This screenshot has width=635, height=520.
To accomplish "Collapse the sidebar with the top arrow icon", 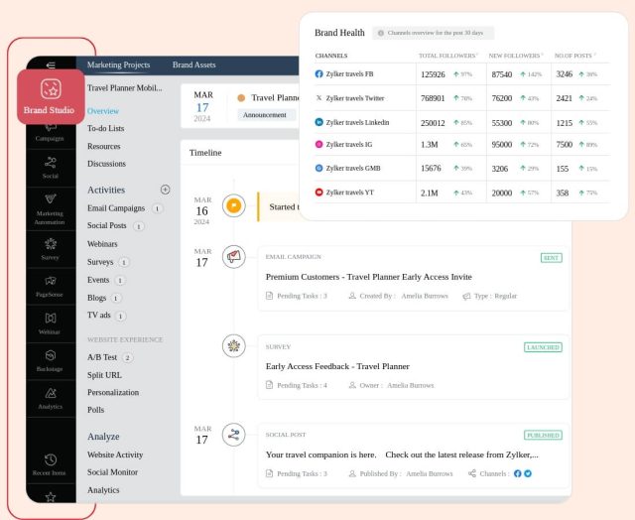I will (x=51, y=65).
